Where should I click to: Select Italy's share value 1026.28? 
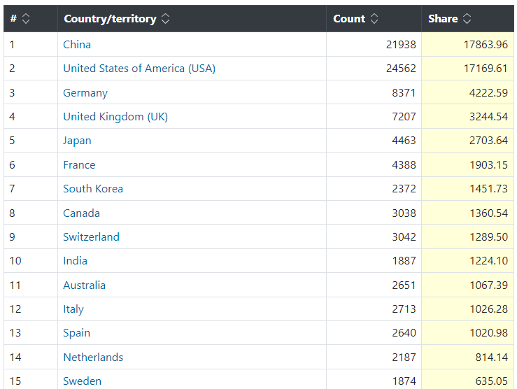point(488,309)
